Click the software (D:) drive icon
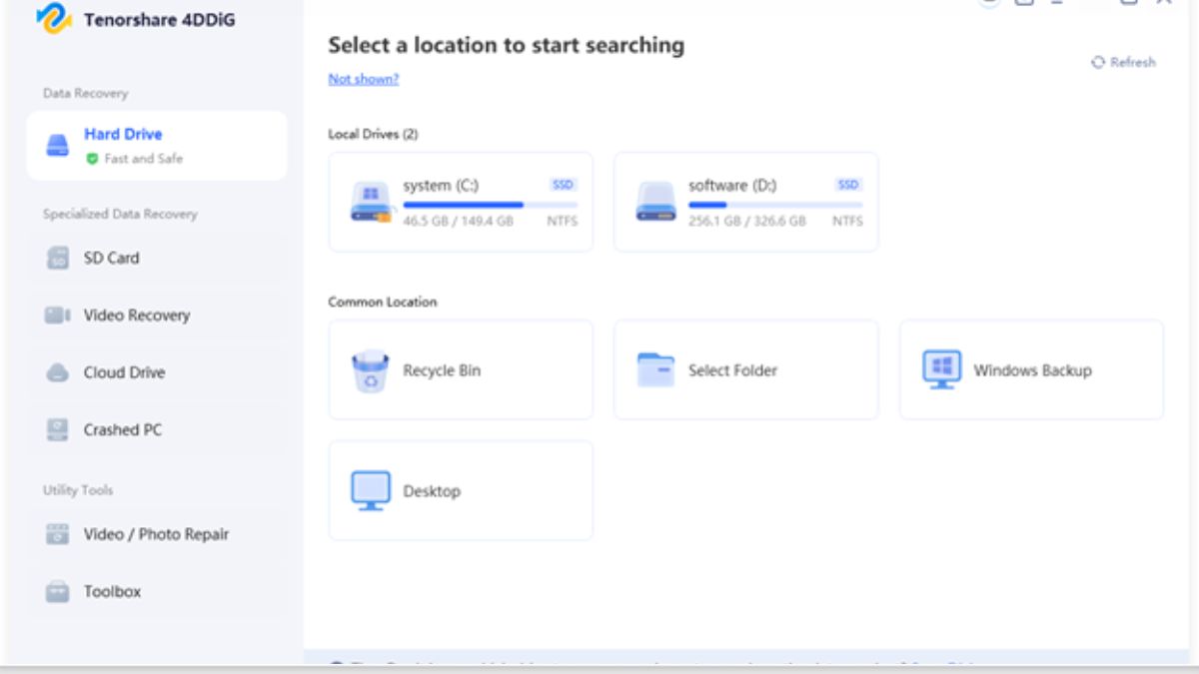Viewport: 1199px width, 674px height. point(656,202)
